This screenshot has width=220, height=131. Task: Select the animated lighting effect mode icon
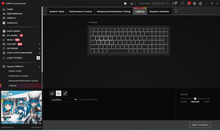[59, 93]
